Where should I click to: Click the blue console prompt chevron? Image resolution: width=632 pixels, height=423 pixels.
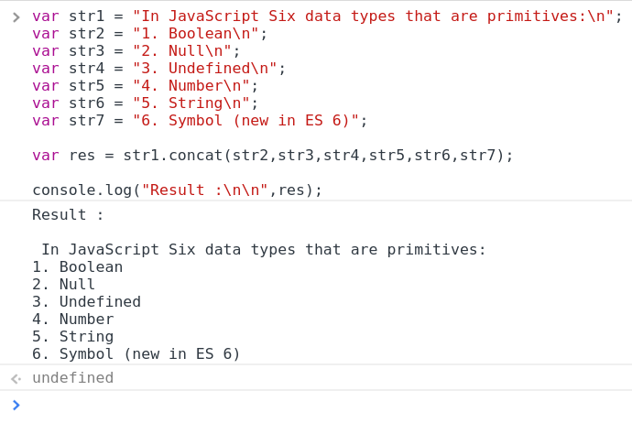(16, 404)
